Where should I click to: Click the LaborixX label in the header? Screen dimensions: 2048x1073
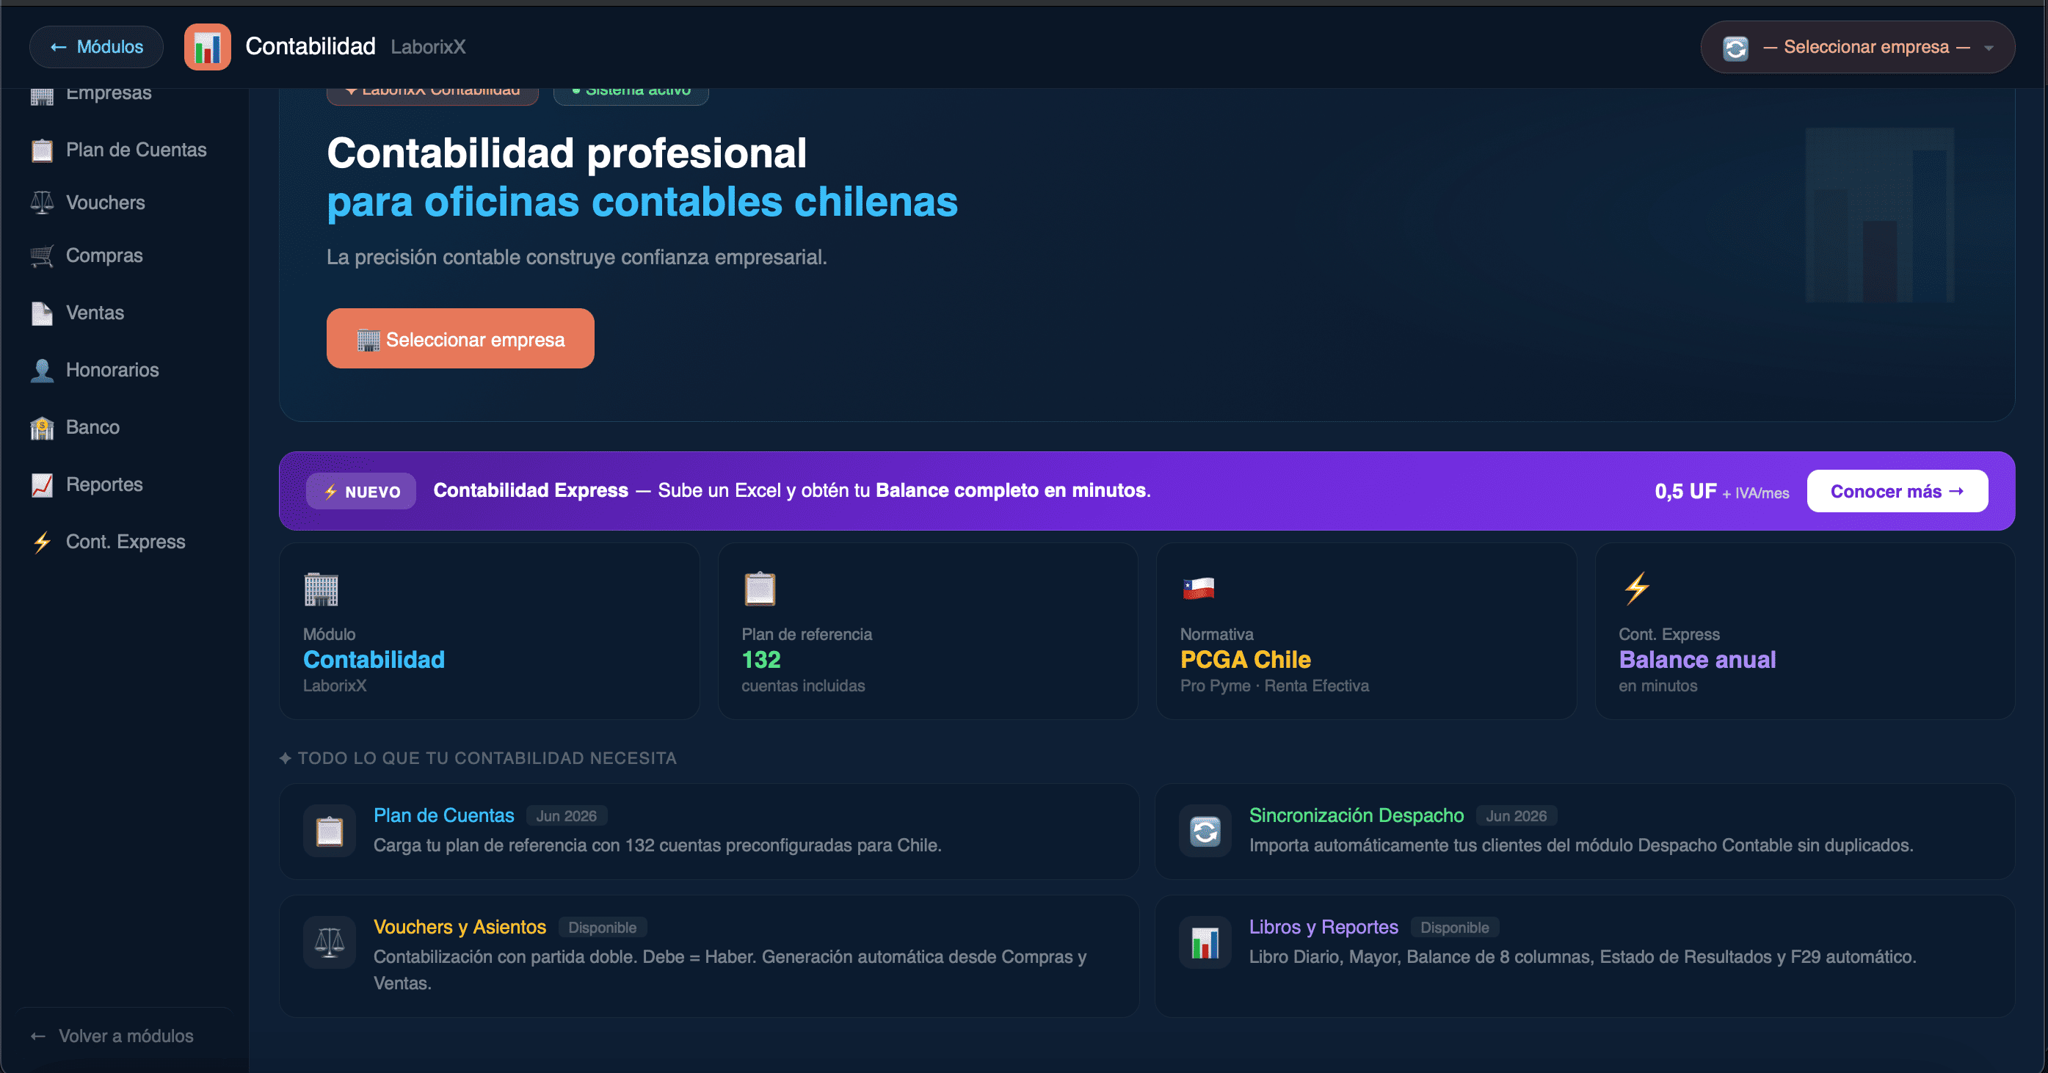[x=428, y=47]
